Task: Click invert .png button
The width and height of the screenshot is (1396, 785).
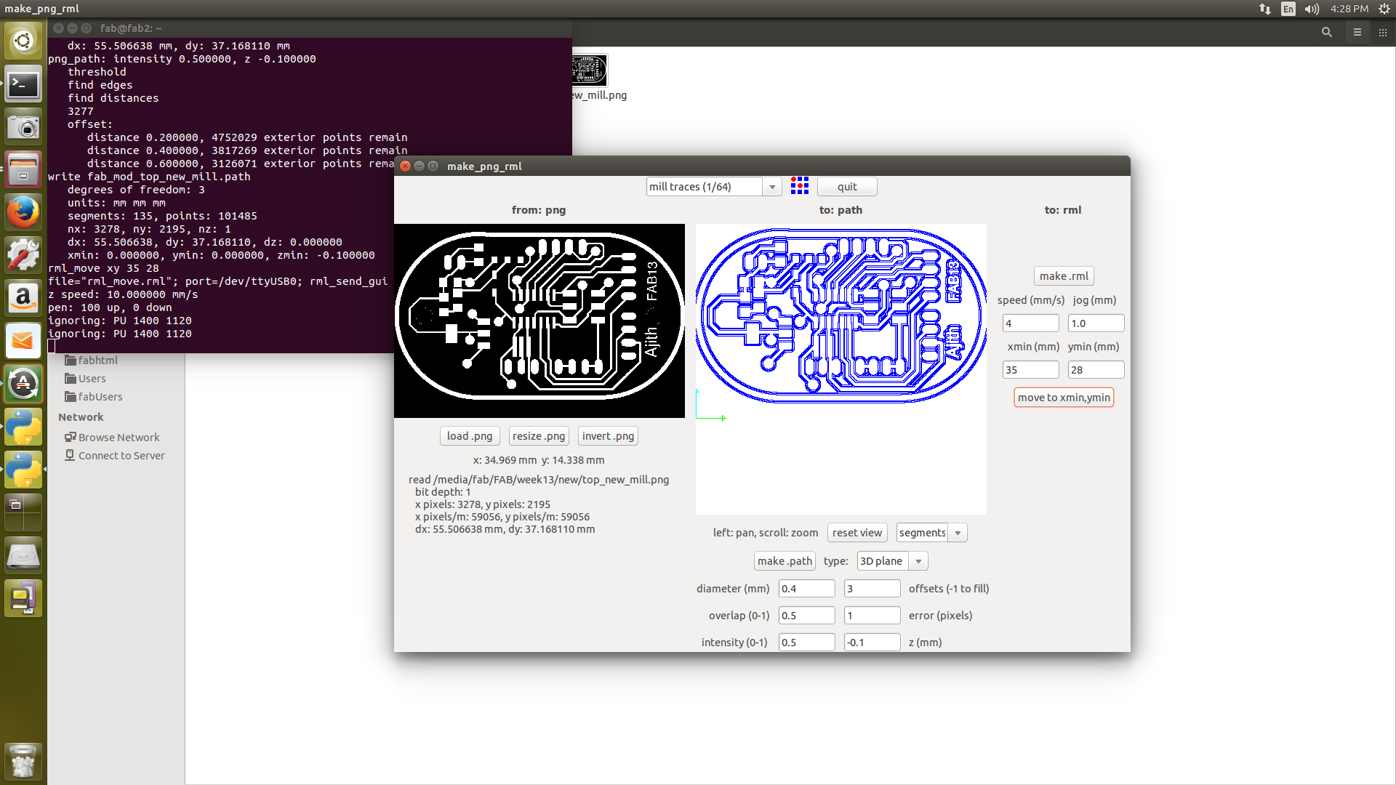Action: click(x=608, y=436)
